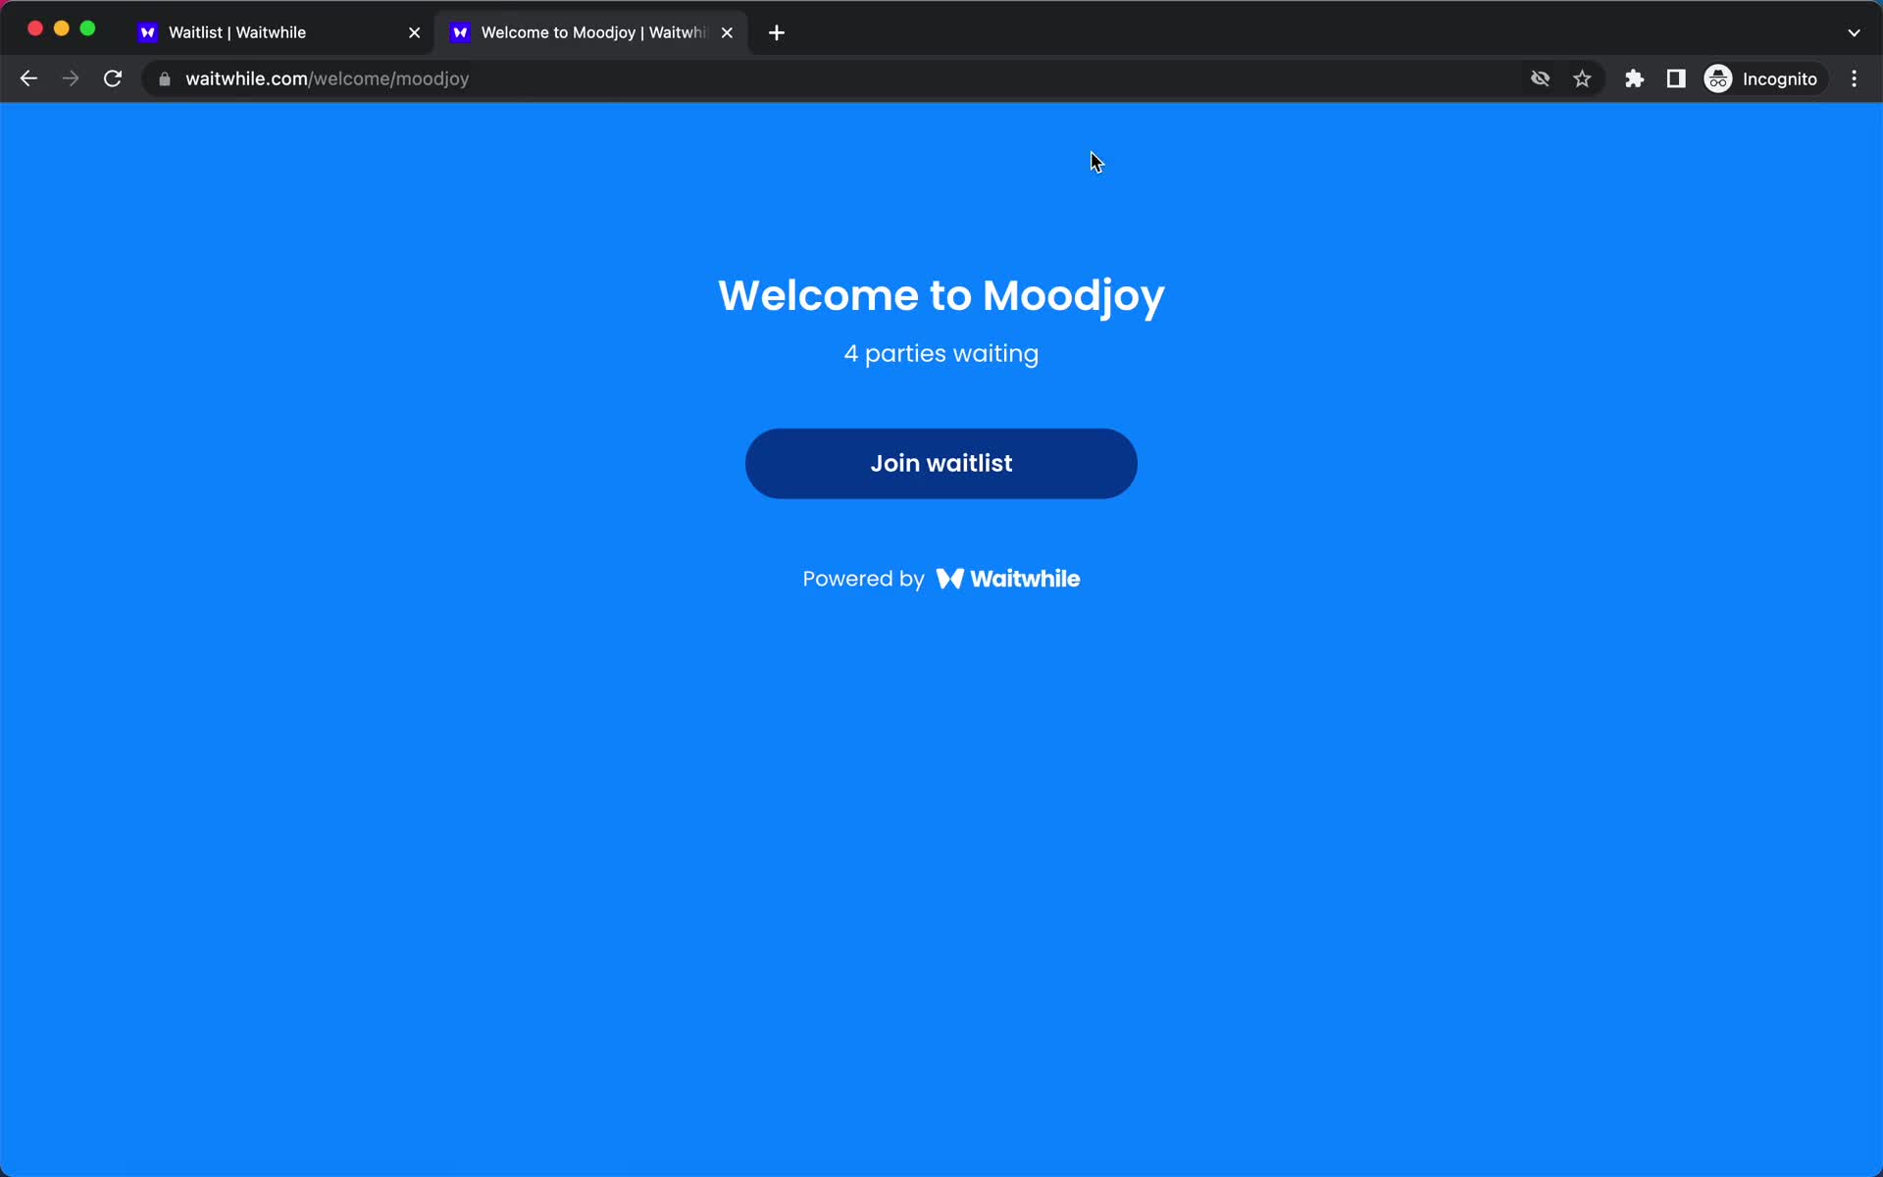Click the refresh page icon
The height and width of the screenshot is (1177, 1883).
tap(115, 78)
